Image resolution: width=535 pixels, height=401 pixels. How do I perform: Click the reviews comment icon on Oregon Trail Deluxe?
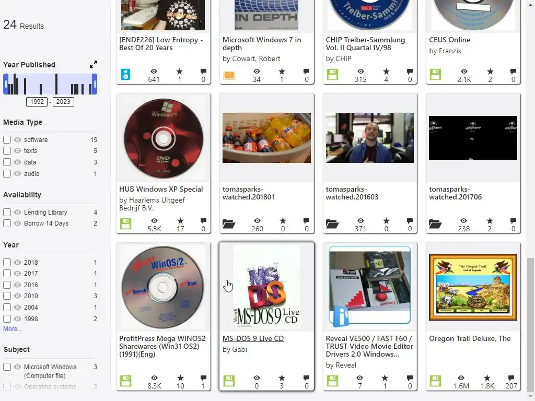(511, 378)
